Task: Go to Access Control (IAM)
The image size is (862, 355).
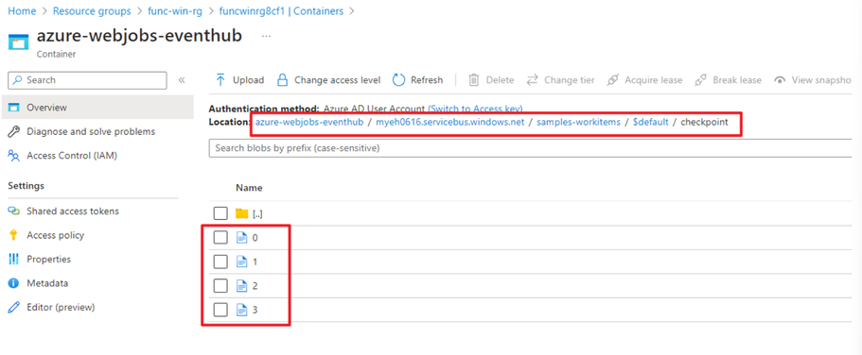Action: [x=72, y=156]
